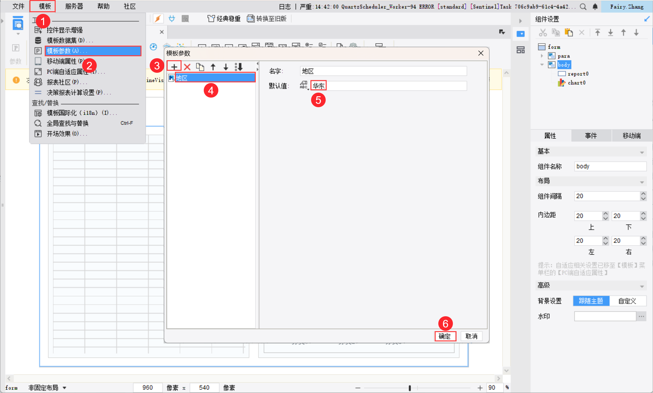Click the search magnifier in top bar

(x=583, y=7)
